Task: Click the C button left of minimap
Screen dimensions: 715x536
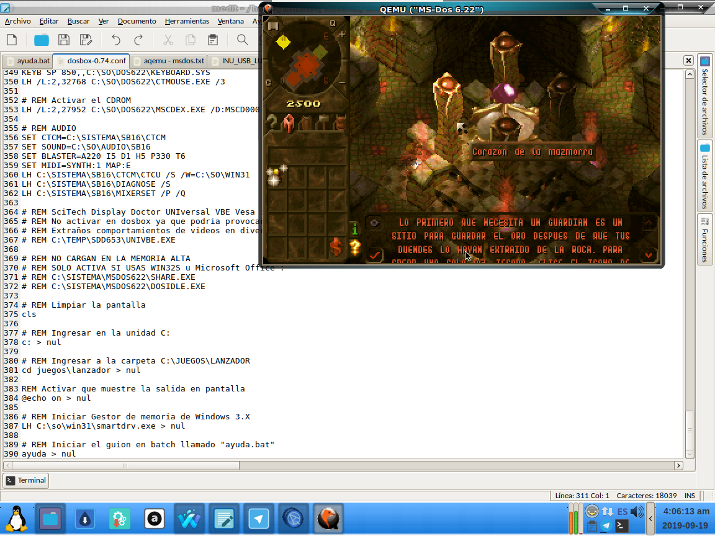Action: click(269, 83)
